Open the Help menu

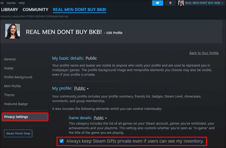click(x=22, y=3)
